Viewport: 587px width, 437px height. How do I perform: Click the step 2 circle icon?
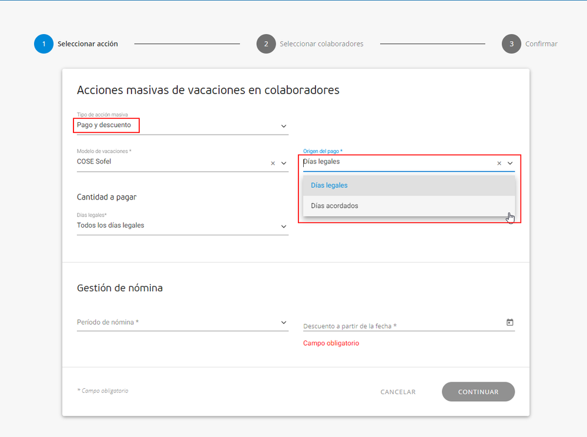(x=266, y=44)
